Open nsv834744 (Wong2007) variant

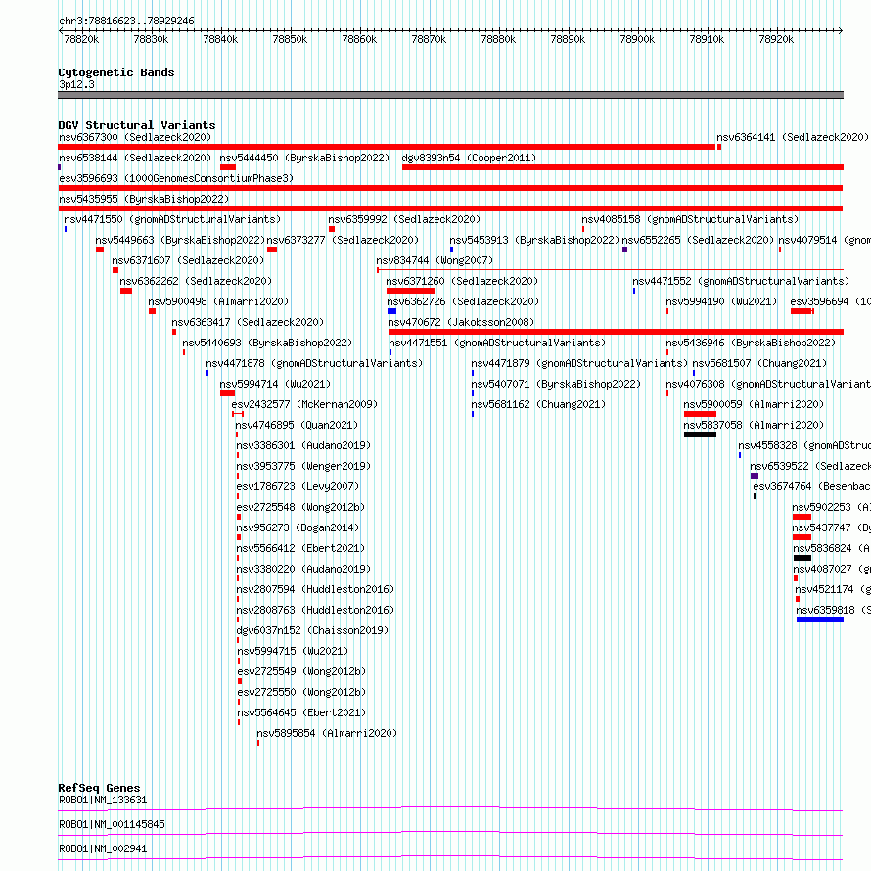(435, 260)
